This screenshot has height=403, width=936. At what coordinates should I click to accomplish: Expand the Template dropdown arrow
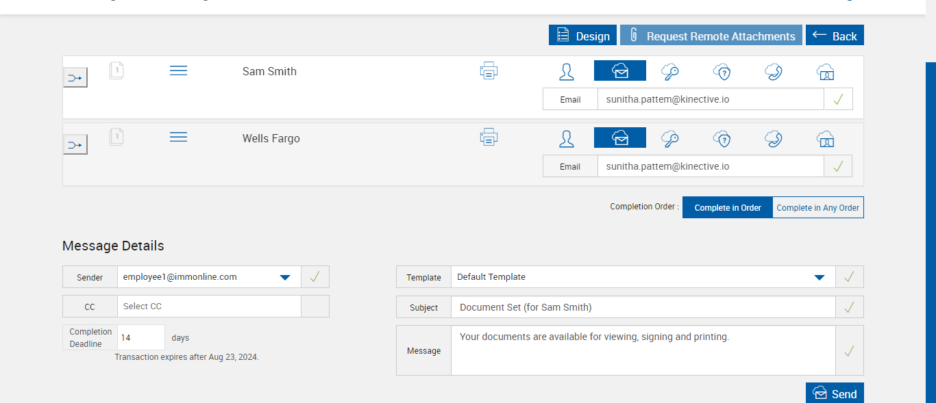coord(819,277)
